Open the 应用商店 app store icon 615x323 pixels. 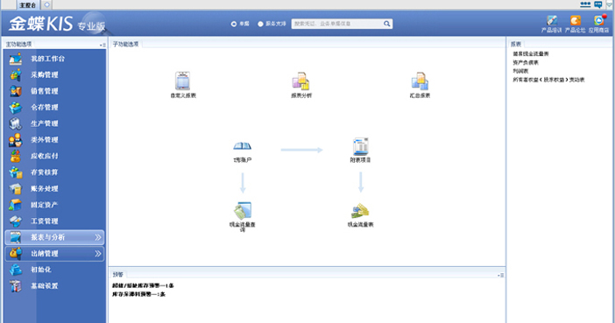(599, 20)
